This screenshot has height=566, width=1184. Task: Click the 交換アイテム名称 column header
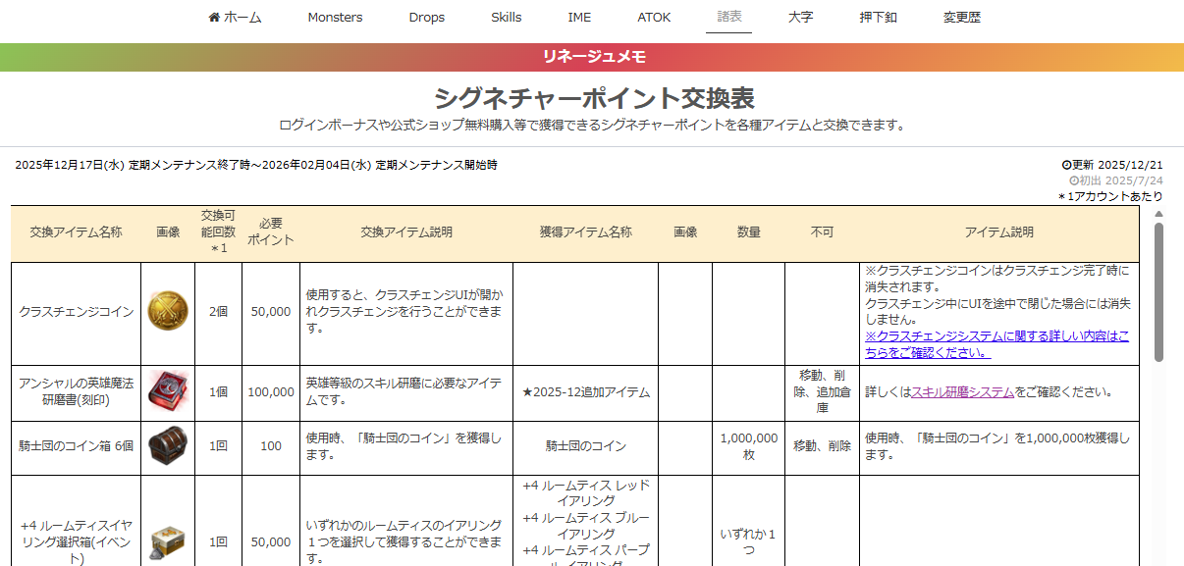pos(76,232)
